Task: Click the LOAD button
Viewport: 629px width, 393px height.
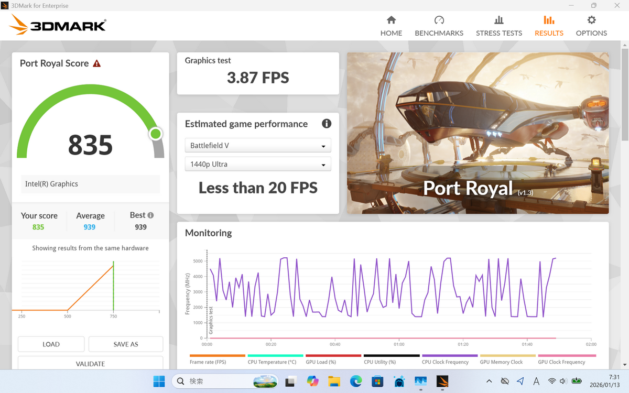Action: (x=51, y=344)
